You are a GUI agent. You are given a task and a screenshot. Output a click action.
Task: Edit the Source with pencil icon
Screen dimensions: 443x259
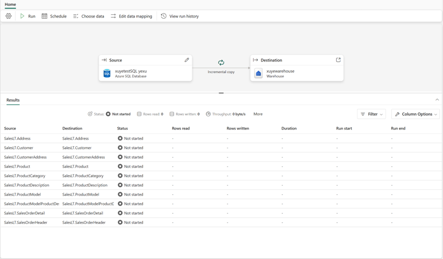click(x=187, y=60)
